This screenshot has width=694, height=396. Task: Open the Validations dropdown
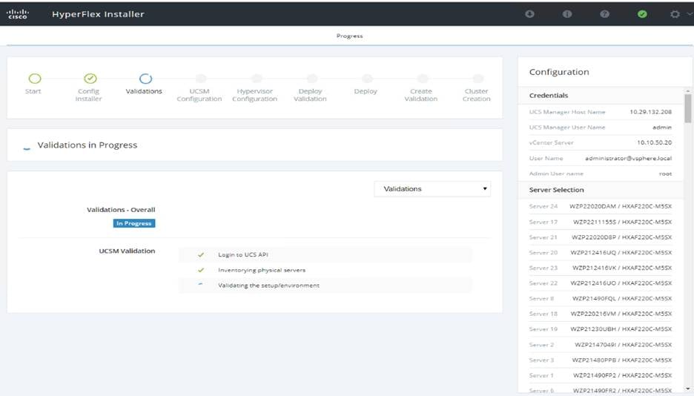pyautogui.click(x=432, y=189)
